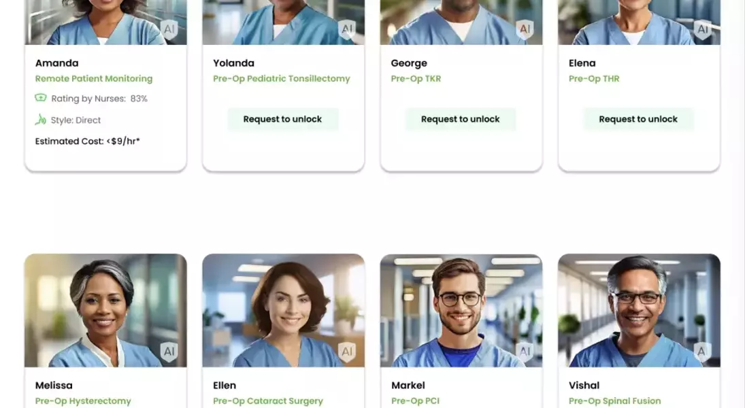The image size is (745, 408).
Task: Click the AI badge on Vishal's portrait
Action: tap(703, 352)
